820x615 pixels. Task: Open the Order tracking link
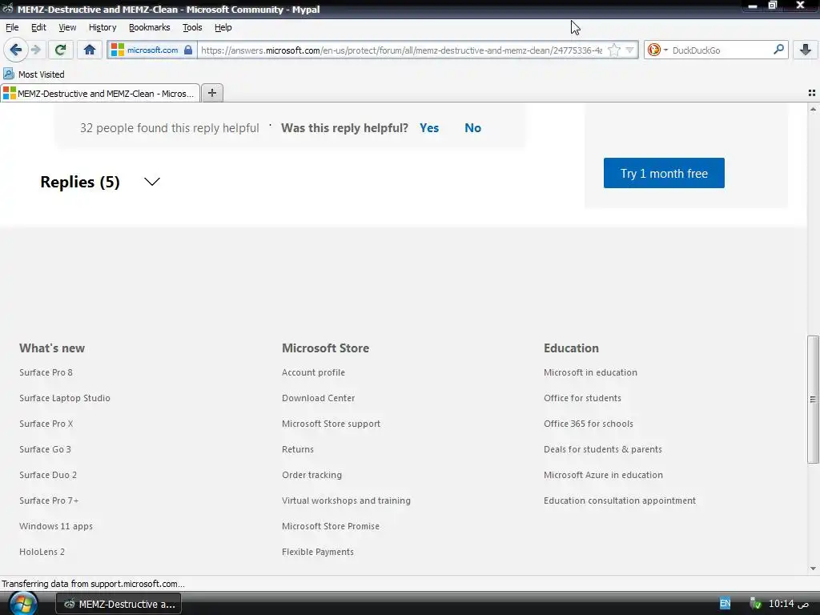click(312, 475)
